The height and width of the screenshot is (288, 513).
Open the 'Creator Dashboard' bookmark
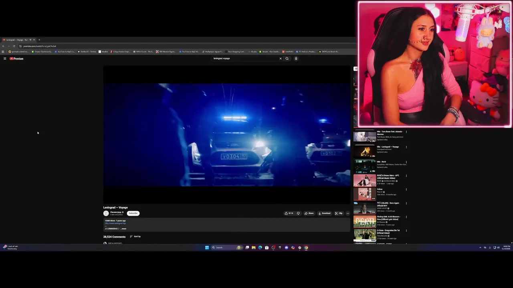pyautogui.click(x=42, y=52)
